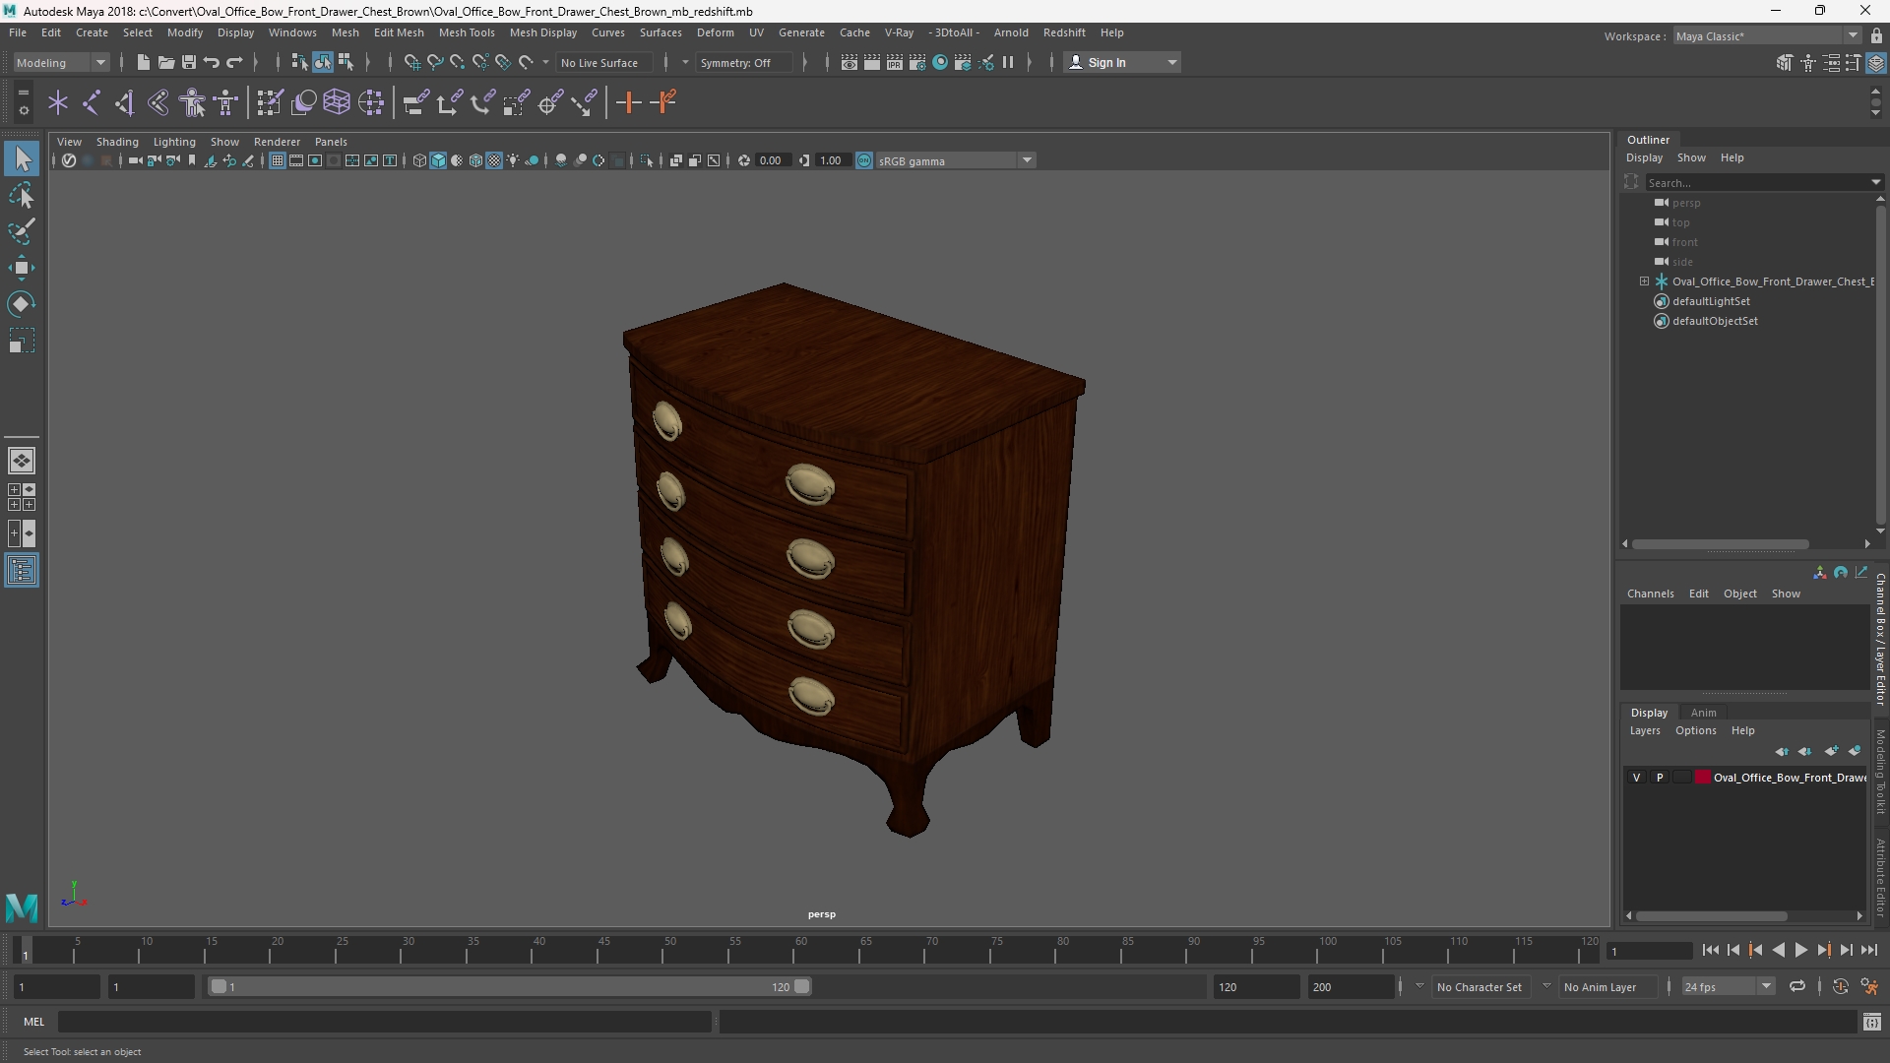Expand the Oval_Office_Bow_Front_Drawer_Chest node in Outliner

point(1644,281)
